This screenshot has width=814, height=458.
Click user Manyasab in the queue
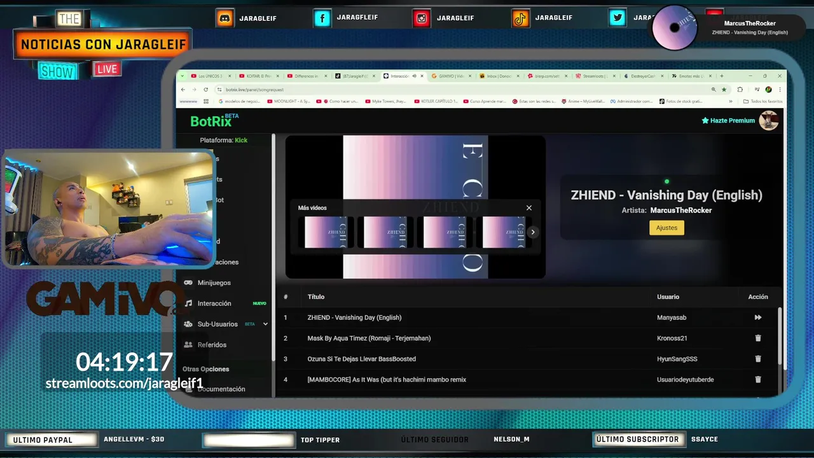point(672,317)
